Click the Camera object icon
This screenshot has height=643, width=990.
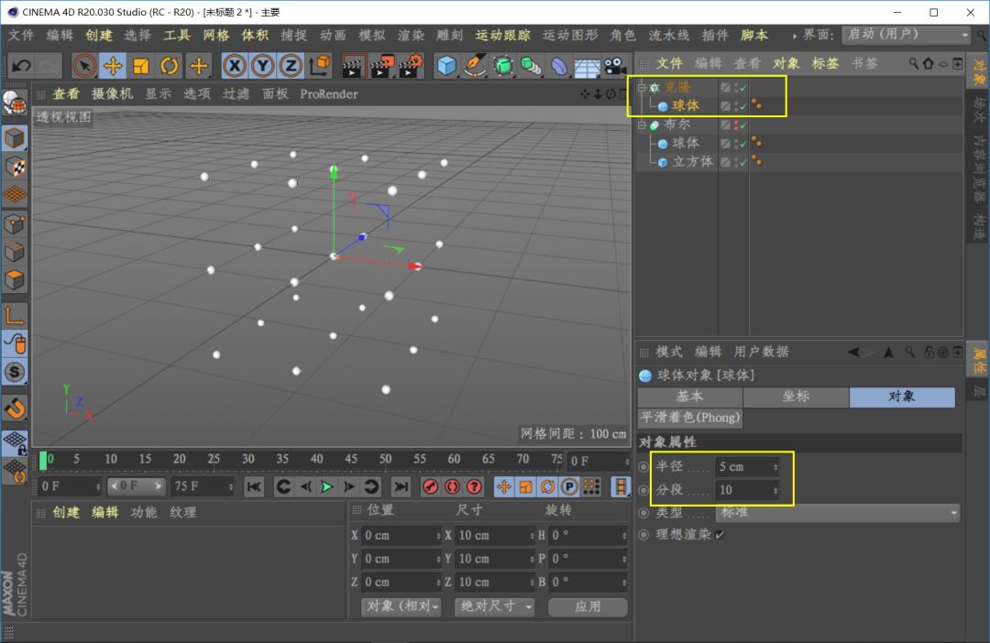(x=614, y=66)
